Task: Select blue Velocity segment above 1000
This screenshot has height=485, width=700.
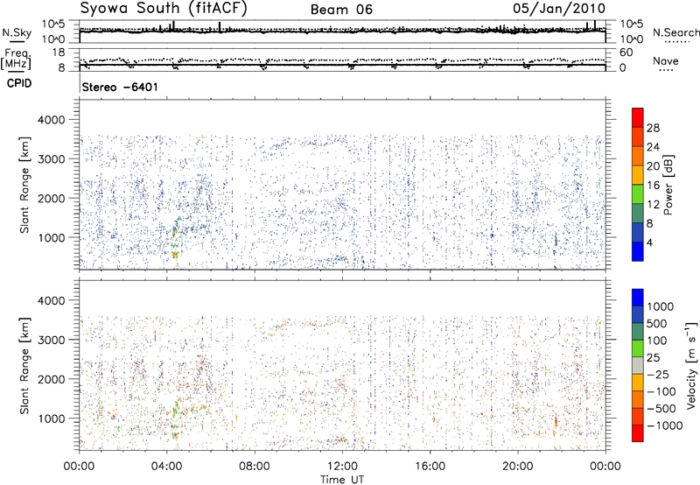Action: pos(638,298)
